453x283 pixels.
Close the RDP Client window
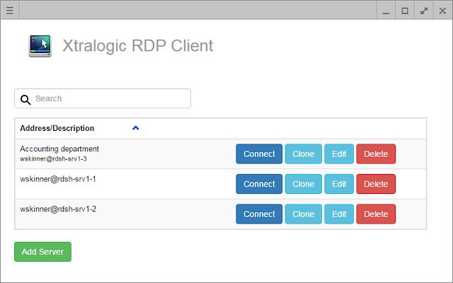point(442,11)
